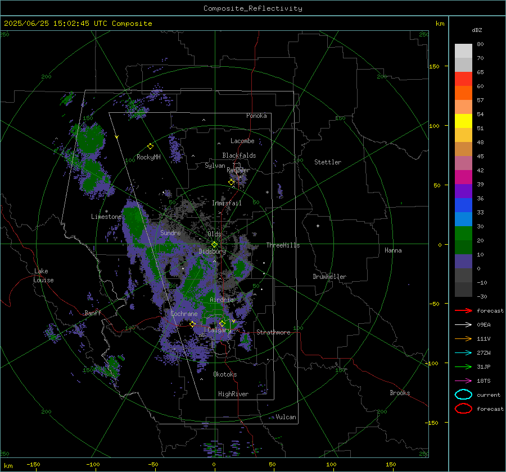Click the red forecast ellipse legend symbol

click(x=463, y=409)
